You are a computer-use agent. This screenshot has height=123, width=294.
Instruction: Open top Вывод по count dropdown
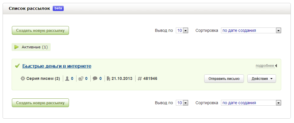point(182,30)
